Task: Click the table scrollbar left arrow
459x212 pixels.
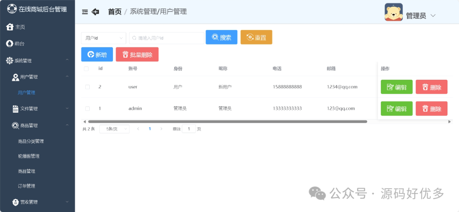Action: [85, 122]
